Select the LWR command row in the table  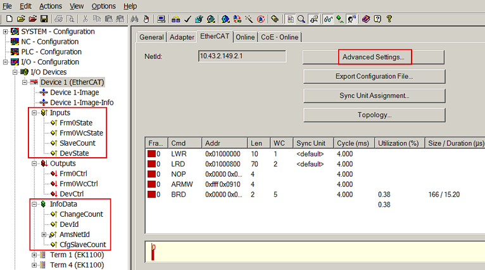[x=315, y=154]
